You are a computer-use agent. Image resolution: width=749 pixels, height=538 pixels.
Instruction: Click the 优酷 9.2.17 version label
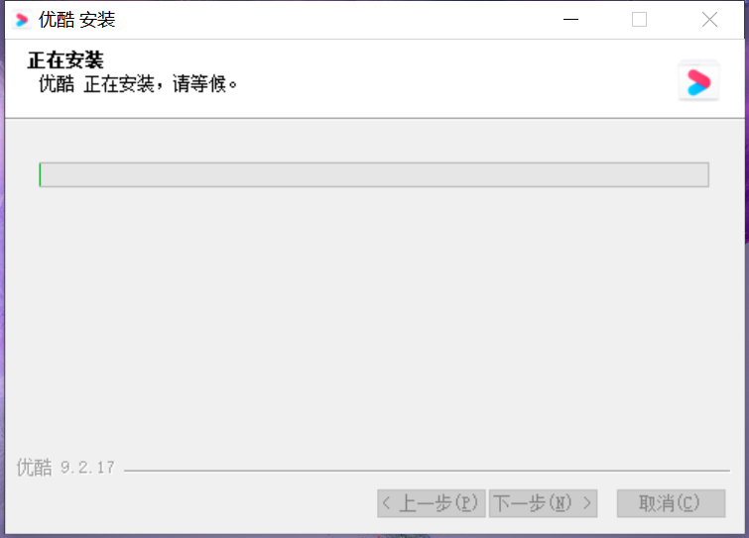tap(65, 468)
